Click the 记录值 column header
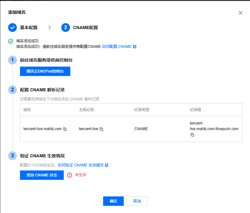 [x=196, y=110]
